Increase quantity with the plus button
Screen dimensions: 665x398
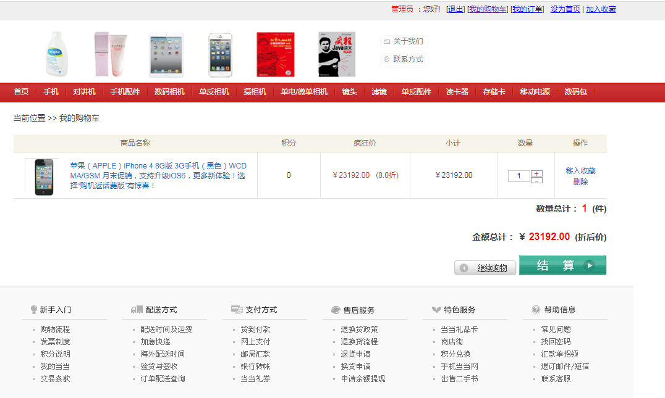(536, 173)
